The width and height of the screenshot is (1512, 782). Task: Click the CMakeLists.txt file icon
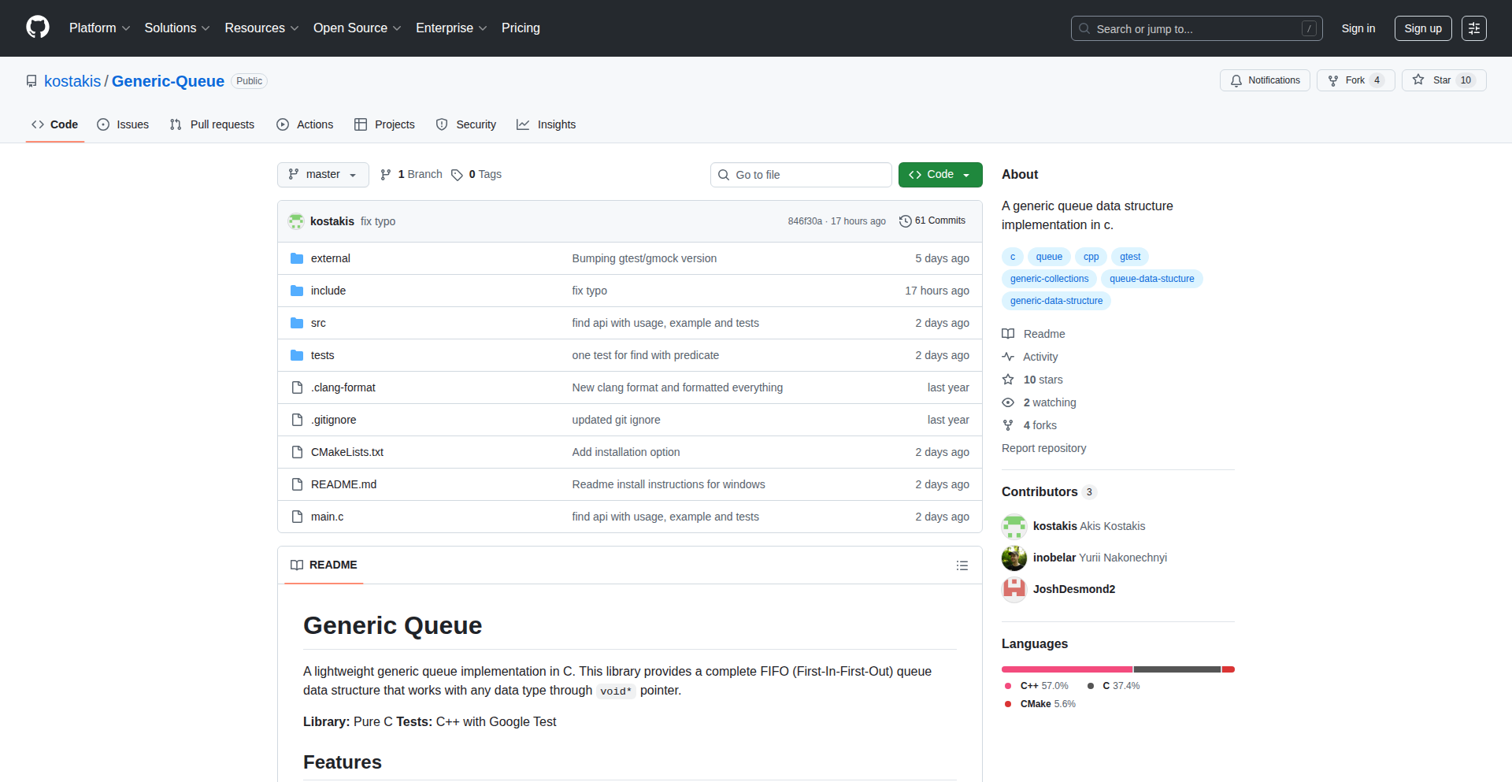coord(297,452)
